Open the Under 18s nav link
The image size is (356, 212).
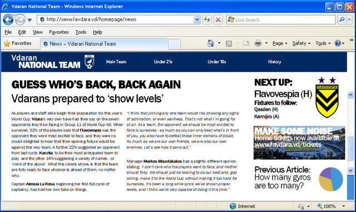(216, 62)
